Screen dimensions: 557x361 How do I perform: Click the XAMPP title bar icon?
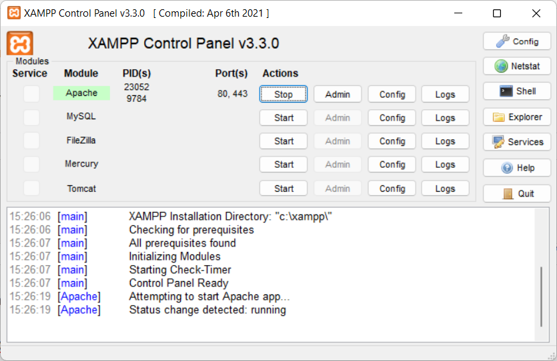pos(14,13)
